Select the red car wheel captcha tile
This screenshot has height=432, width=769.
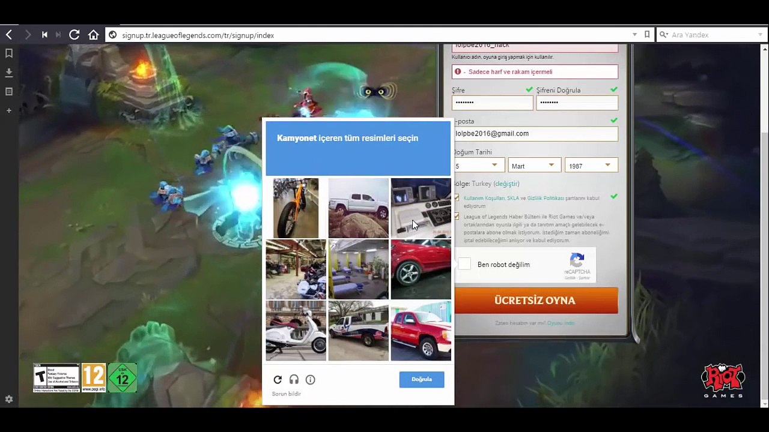(x=421, y=269)
